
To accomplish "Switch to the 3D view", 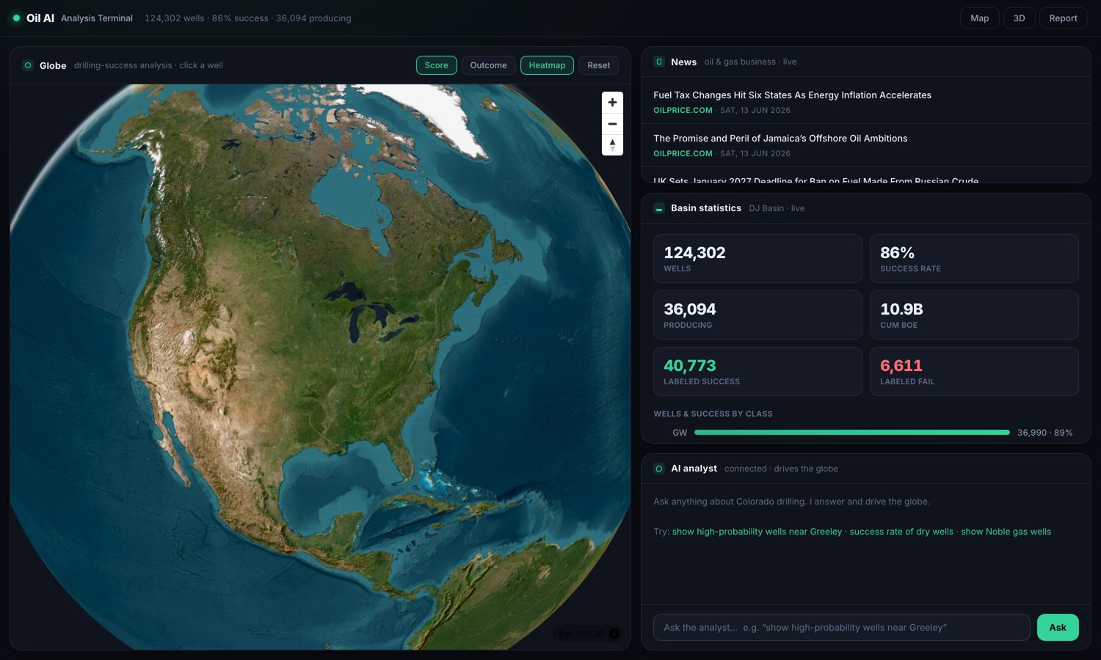I will pyautogui.click(x=1019, y=18).
